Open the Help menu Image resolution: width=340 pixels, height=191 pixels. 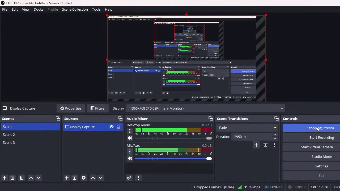click(109, 9)
